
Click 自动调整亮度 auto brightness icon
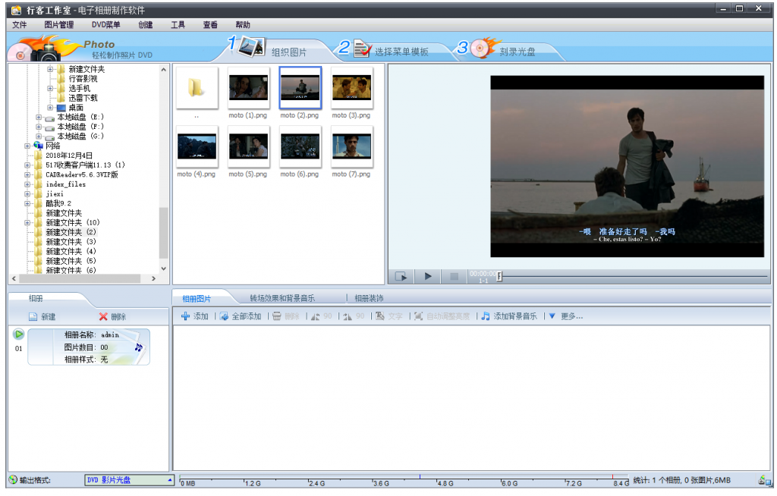(419, 316)
